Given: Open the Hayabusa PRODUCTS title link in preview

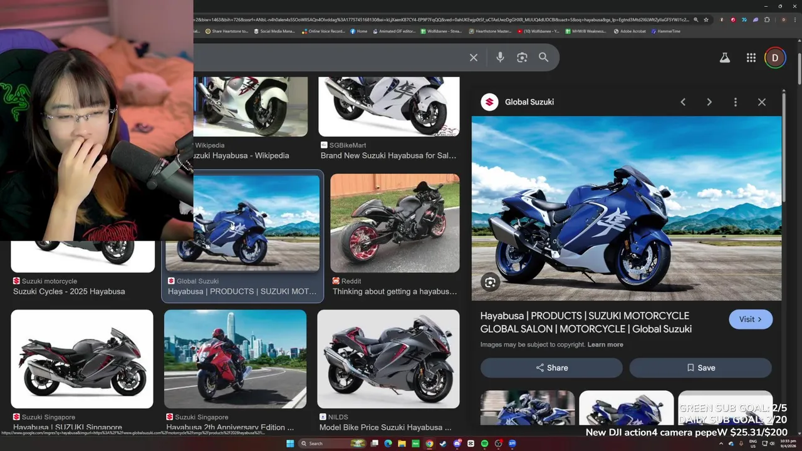Looking at the screenshot, I should click(586, 322).
